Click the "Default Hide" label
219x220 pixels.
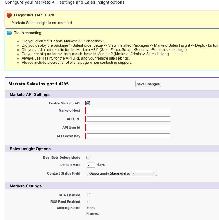pyautogui.click(x=70, y=165)
